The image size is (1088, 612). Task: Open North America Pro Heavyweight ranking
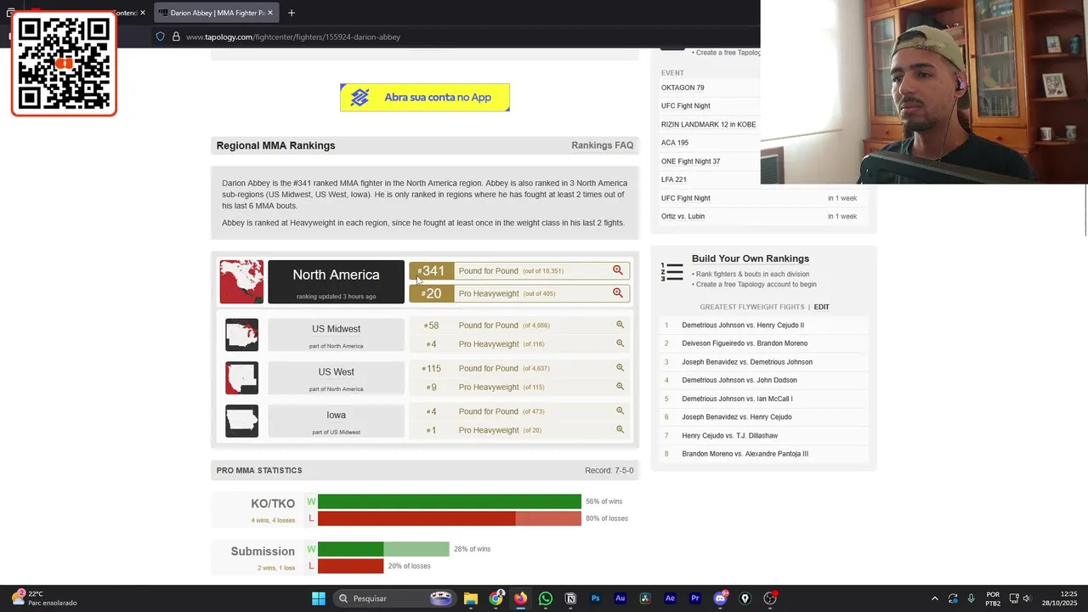click(x=519, y=293)
